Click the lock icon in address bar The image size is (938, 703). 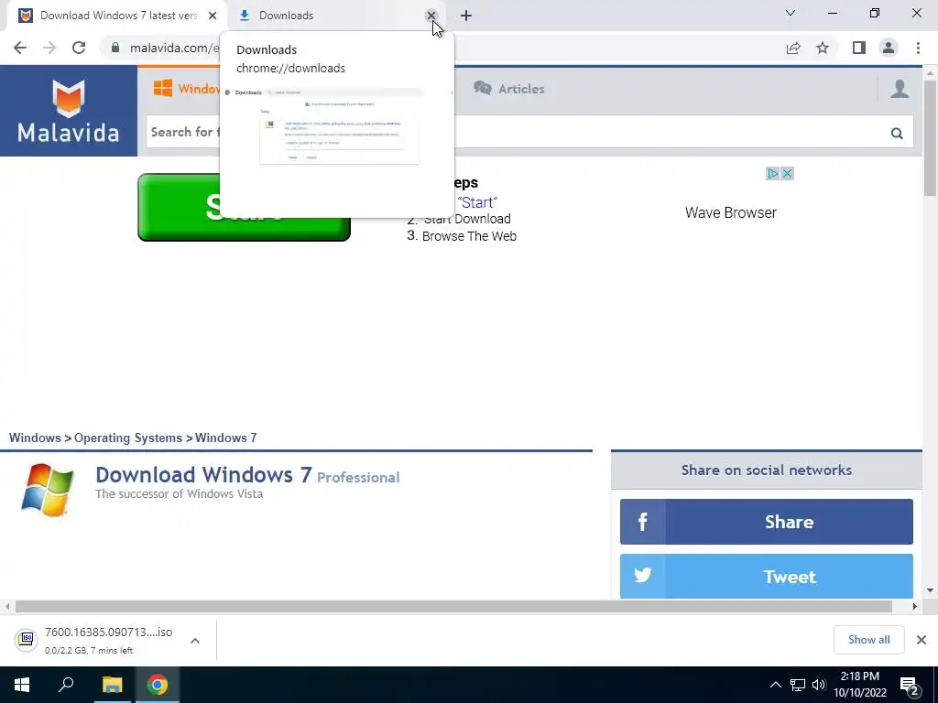click(x=115, y=48)
